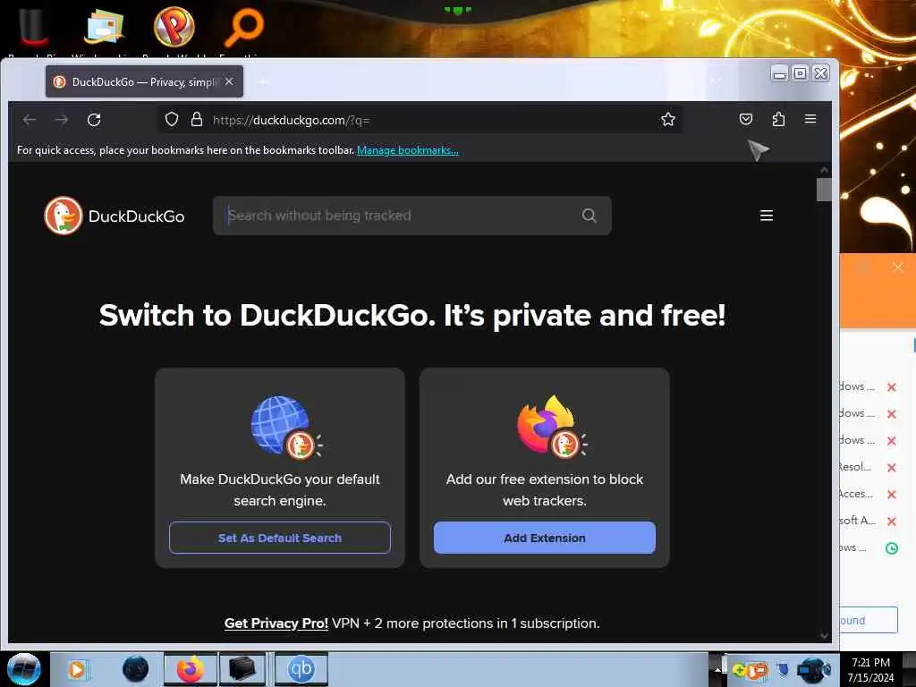Open Windows Start orb
The width and height of the screenshot is (916, 687).
point(24,669)
